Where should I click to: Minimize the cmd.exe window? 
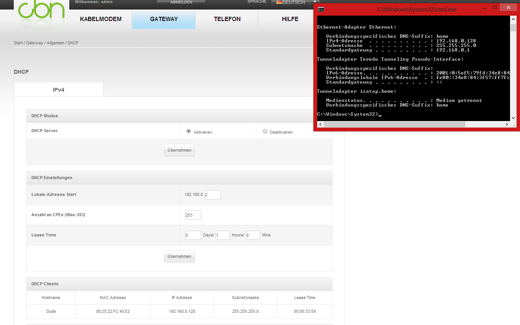484,8
